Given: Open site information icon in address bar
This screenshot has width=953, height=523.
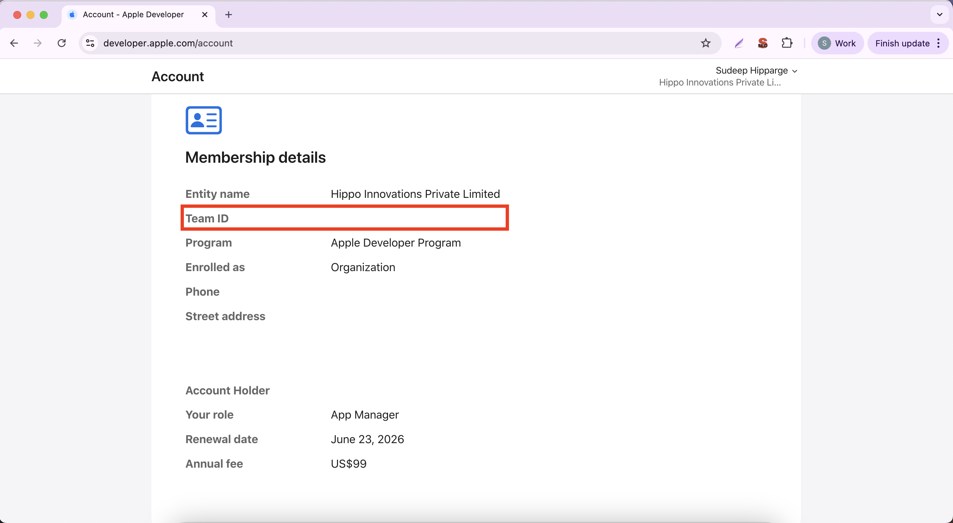Looking at the screenshot, I should [x=90, y=43].
